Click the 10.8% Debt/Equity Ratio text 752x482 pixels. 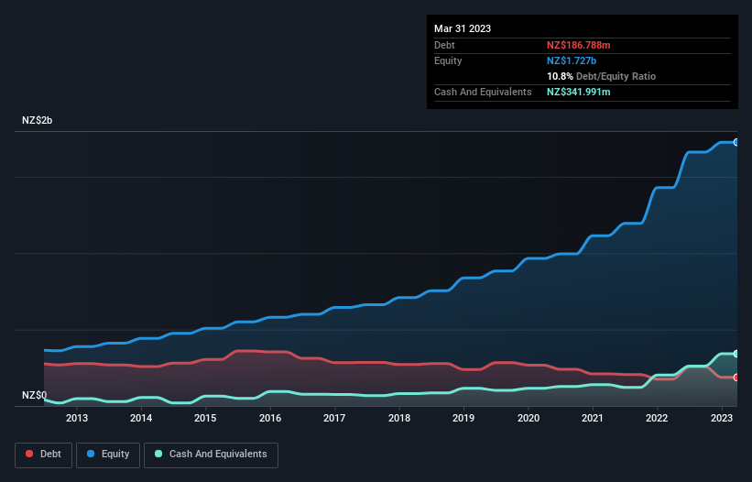coord(601,76)
